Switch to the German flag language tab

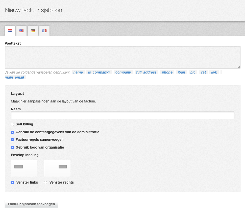(x=33, y=31)
